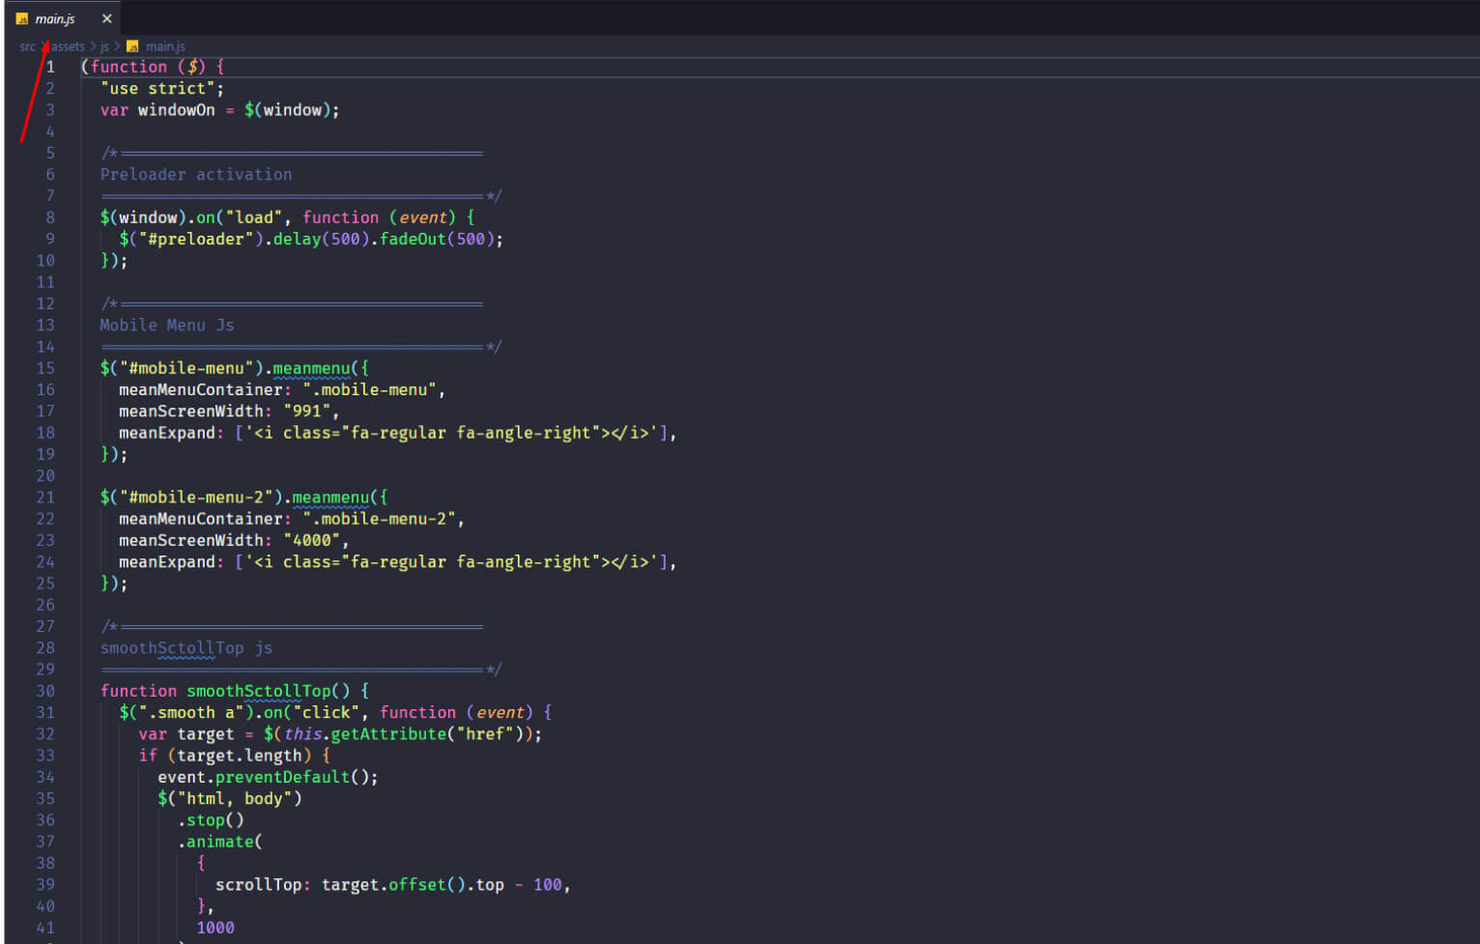Close the main.js tab
Image resolution: width=1480 pixels, height=944 pixels.
pos(106,17)
